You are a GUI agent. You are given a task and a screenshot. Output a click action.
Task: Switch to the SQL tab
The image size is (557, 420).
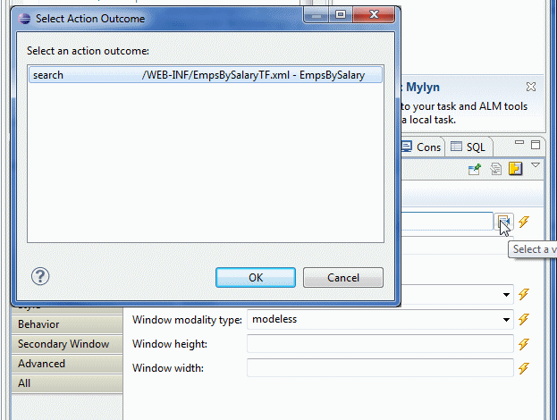tap(468, 147)
